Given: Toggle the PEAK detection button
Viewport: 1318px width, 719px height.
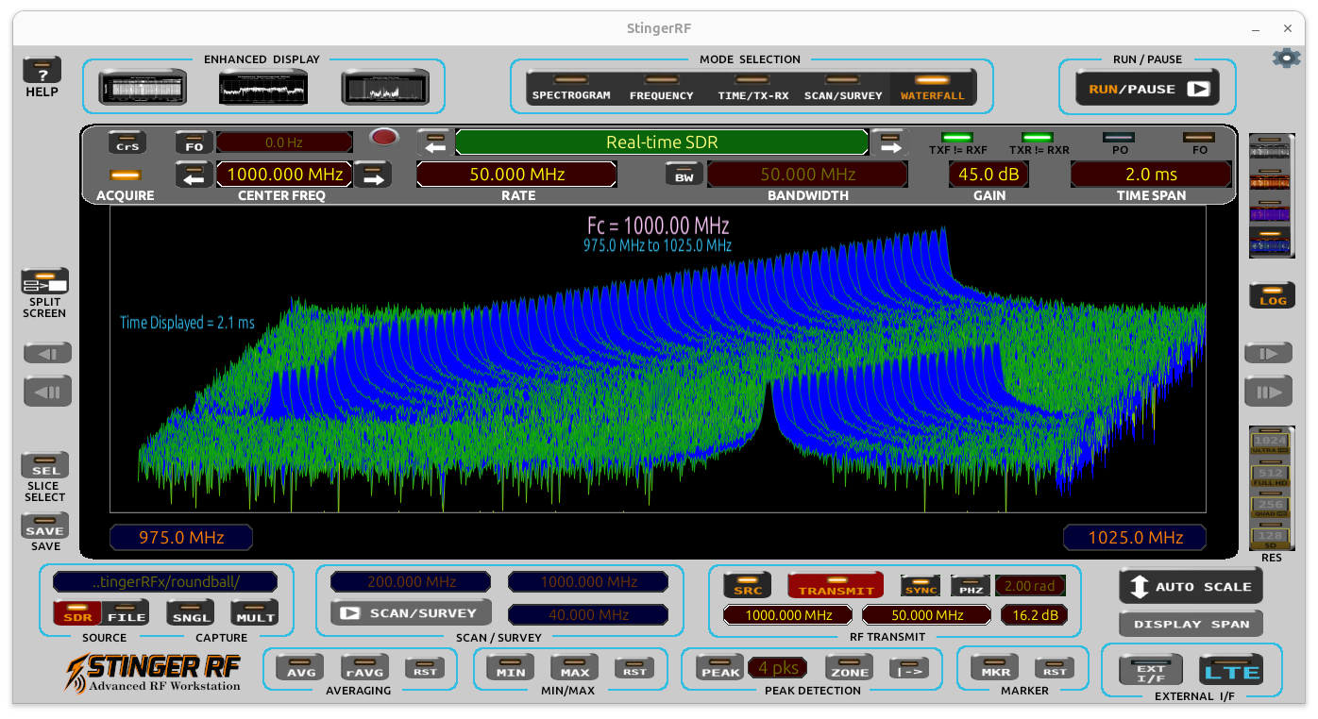Looking at the screenshot, I should [x=720, y=668].
